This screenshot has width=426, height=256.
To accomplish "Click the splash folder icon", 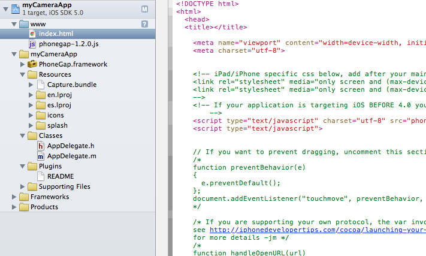I will 41,125.
